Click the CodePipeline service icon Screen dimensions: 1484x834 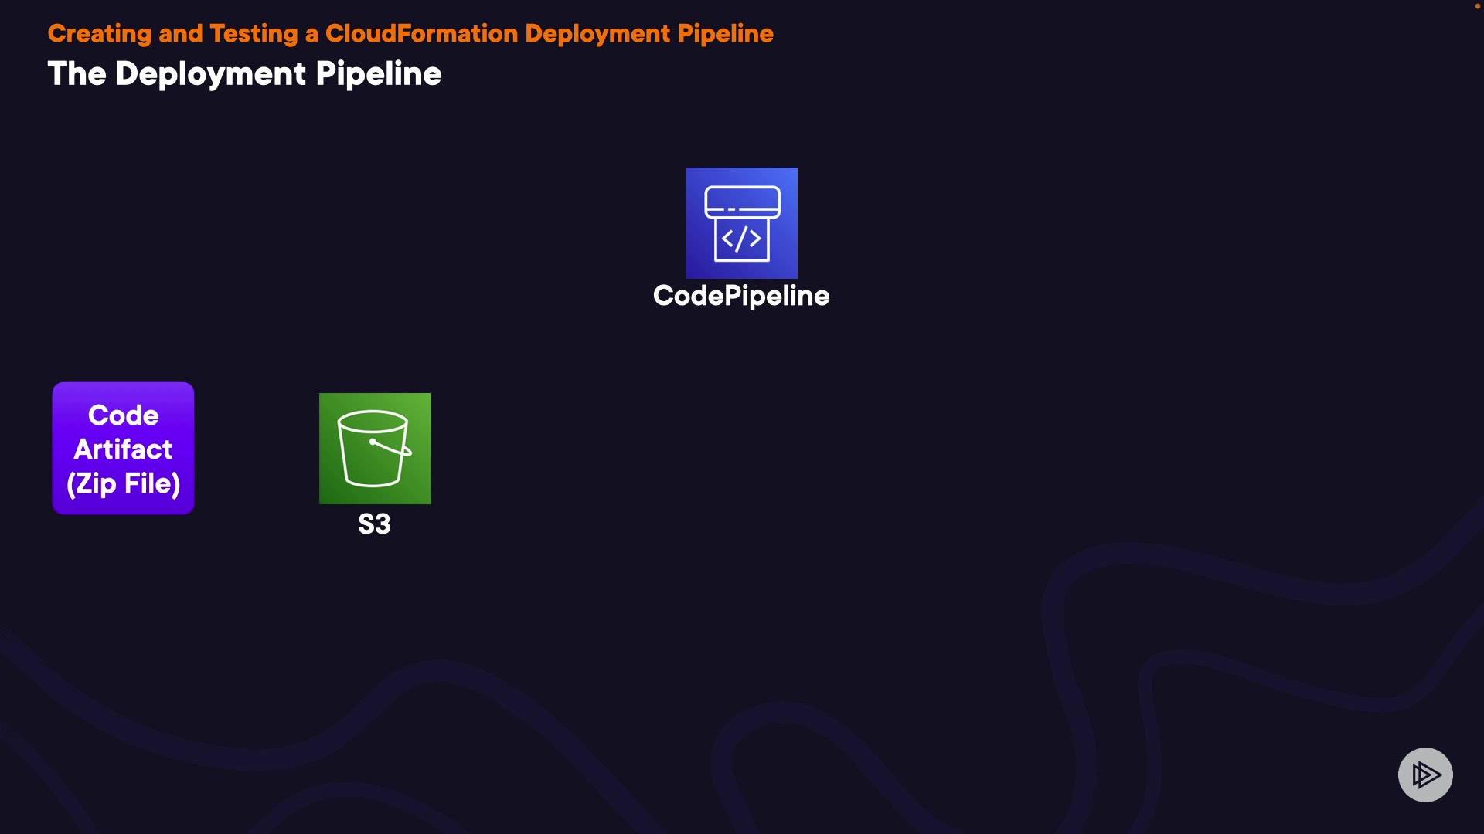click(741, 222)
